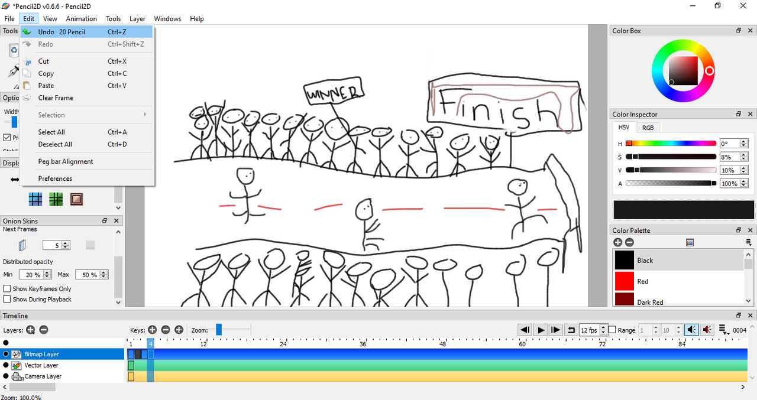Enable the green grid overlay icon
The height and width of the screenshot is (400, 757).
[x=56, y=199]
